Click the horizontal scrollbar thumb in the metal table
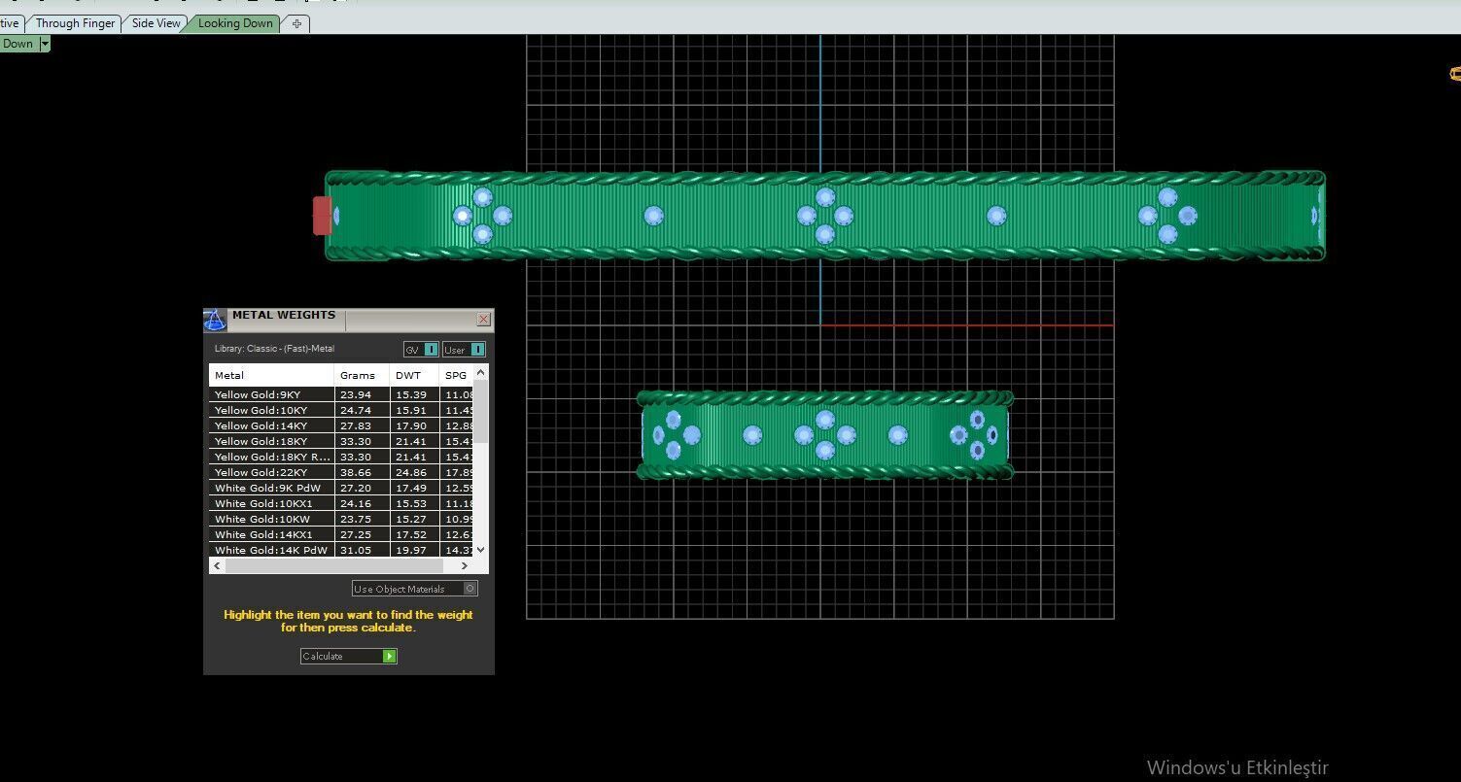 [x=334, y=565]
